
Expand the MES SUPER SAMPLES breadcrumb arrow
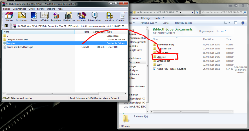(181, 12)
